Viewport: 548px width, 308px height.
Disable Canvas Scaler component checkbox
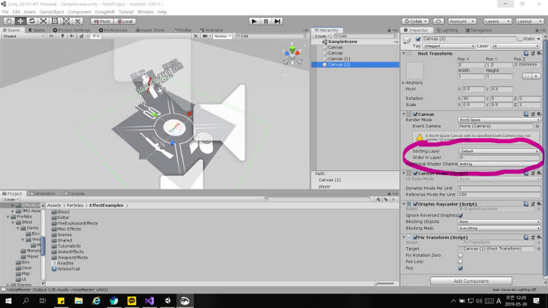click(416, 173)
